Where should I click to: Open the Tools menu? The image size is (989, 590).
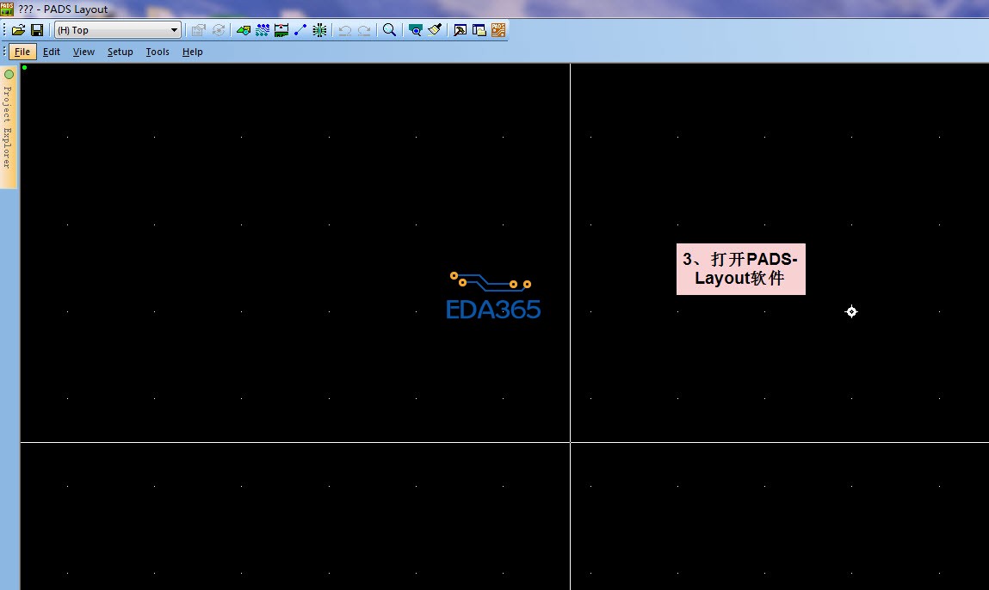158,52
